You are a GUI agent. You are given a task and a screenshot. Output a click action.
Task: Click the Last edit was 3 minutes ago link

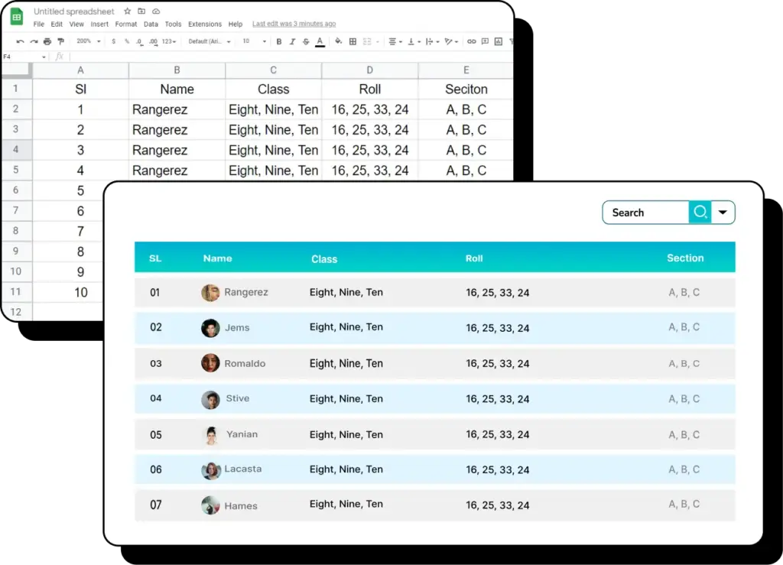(x=294, y=24)
